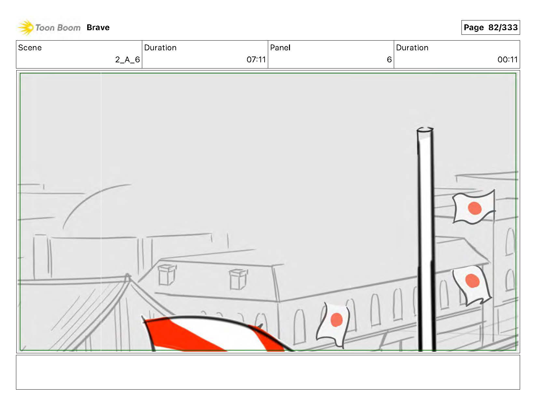This screenshot has width=537, height=414.
Task: Select scene duration value '07:11'
Action: [x=256, y=60]
